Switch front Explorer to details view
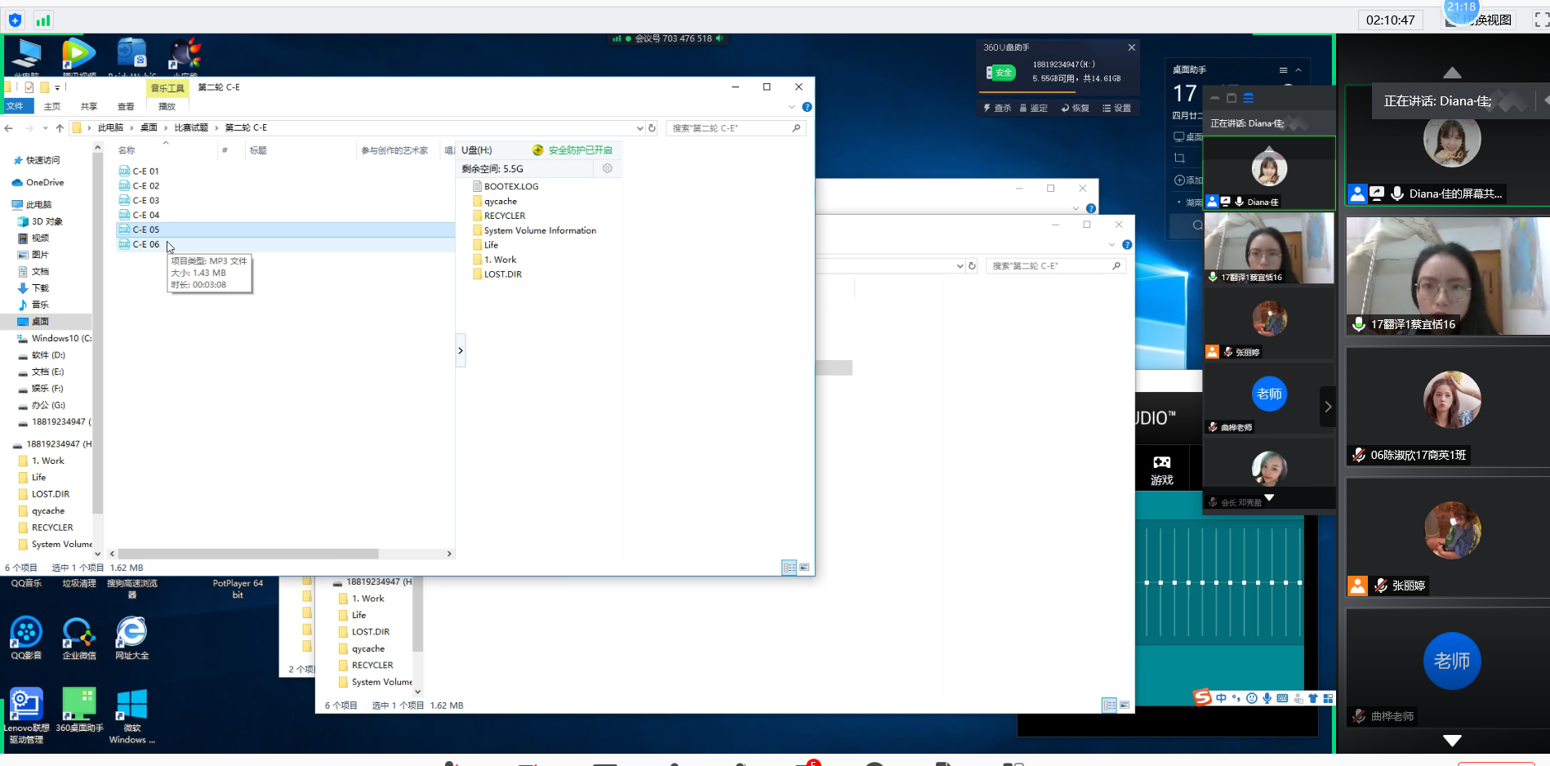This screenshot has height=766, width=1550. 789,567
